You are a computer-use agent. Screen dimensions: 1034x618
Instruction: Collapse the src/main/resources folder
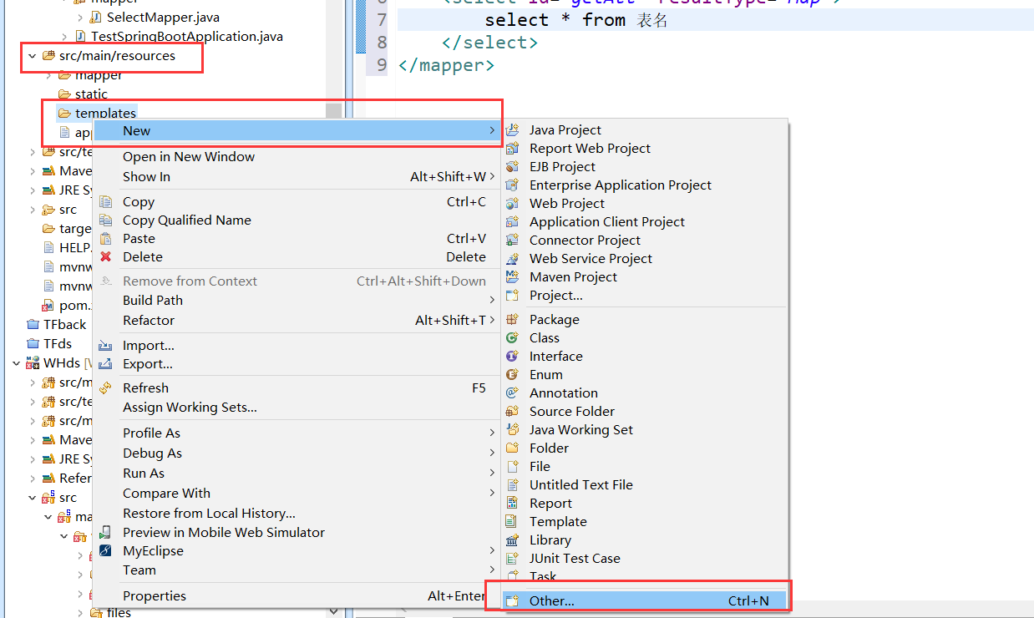click(33, 56)
